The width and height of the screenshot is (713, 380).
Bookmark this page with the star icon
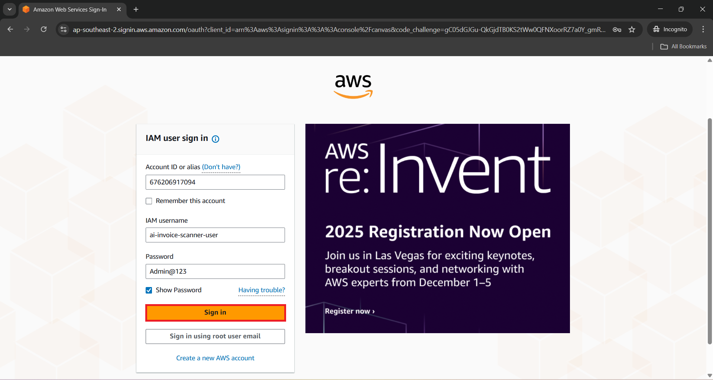(x=632, y=29)
